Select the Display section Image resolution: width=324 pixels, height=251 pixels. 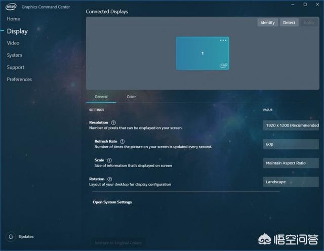tap(17, 31)
